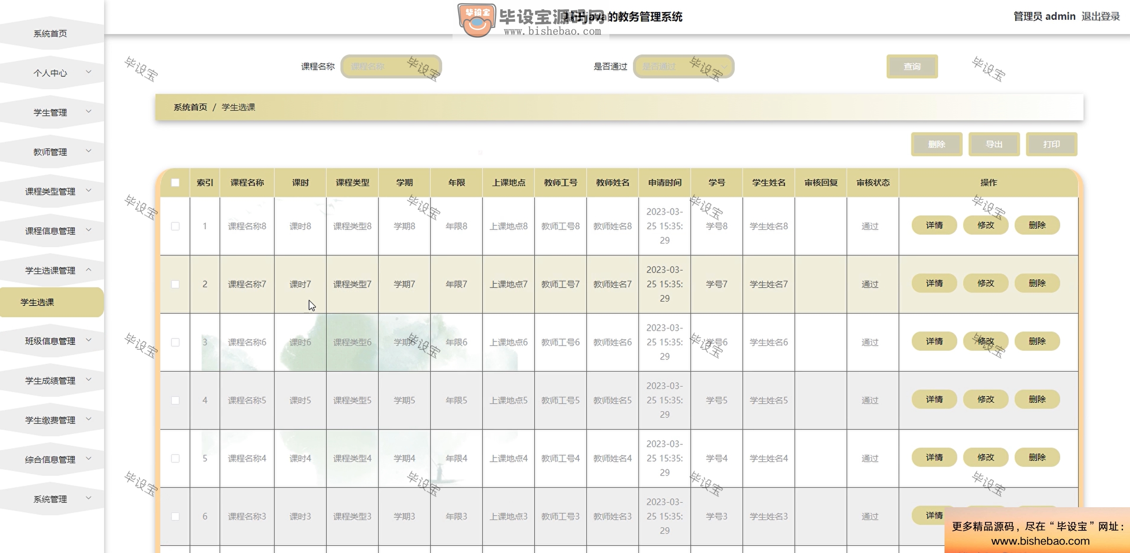Click the 打印 print button
The image size is (1130, 553).
point(1052,145)
